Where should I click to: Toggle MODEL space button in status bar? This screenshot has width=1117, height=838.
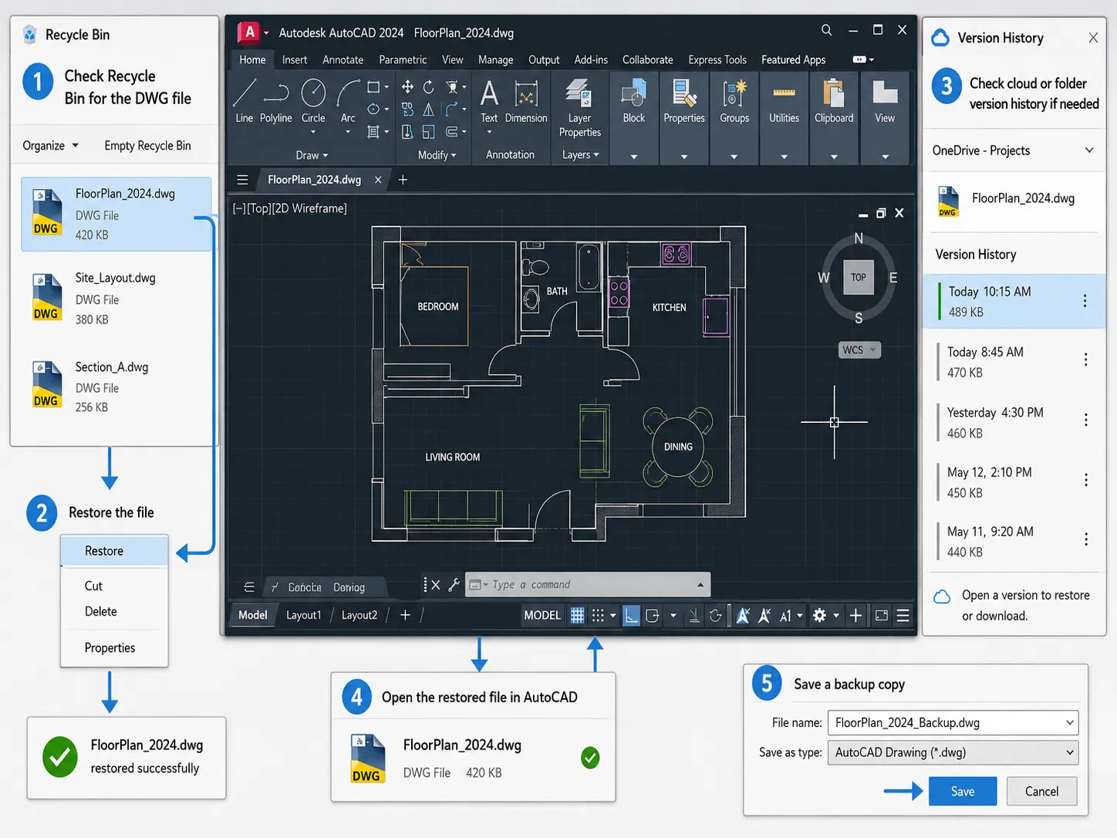[x=542, y=615]
